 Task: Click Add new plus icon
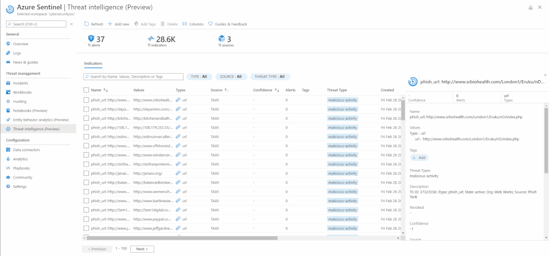(x=110, y=24)
